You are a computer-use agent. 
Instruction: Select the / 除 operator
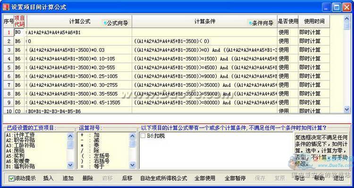click(90, 151)
